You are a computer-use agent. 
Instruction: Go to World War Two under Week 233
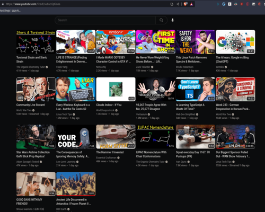point(223,114)
